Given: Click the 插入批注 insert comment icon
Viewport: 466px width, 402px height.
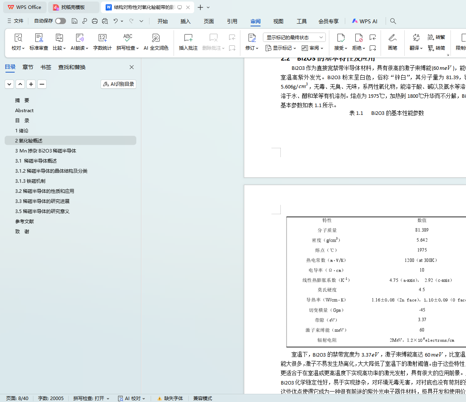Looking at the screenshot, I should [x=188, y=42].
